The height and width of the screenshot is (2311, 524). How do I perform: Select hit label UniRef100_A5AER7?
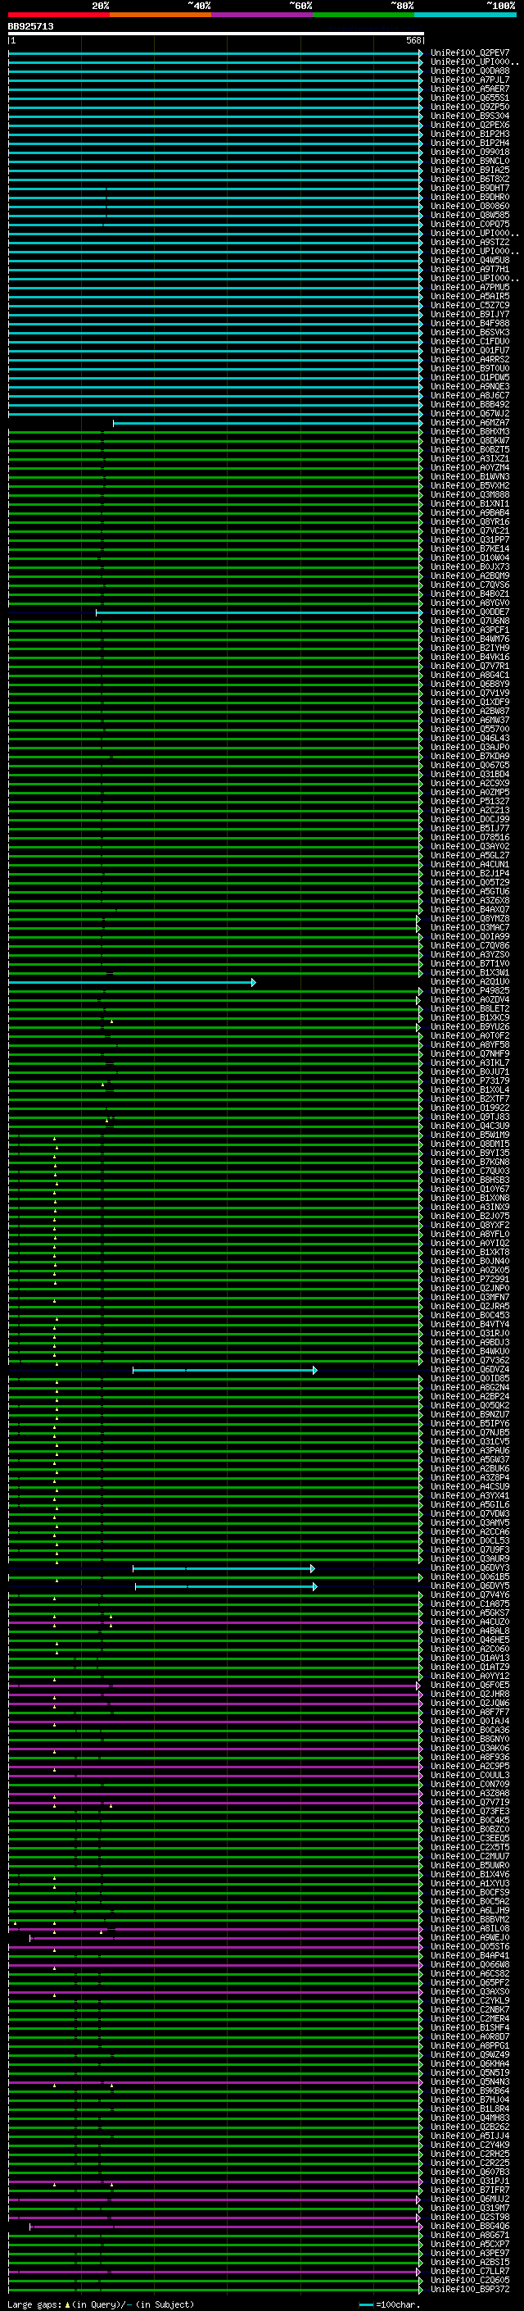pyautogui.click(x=469, y=89)
